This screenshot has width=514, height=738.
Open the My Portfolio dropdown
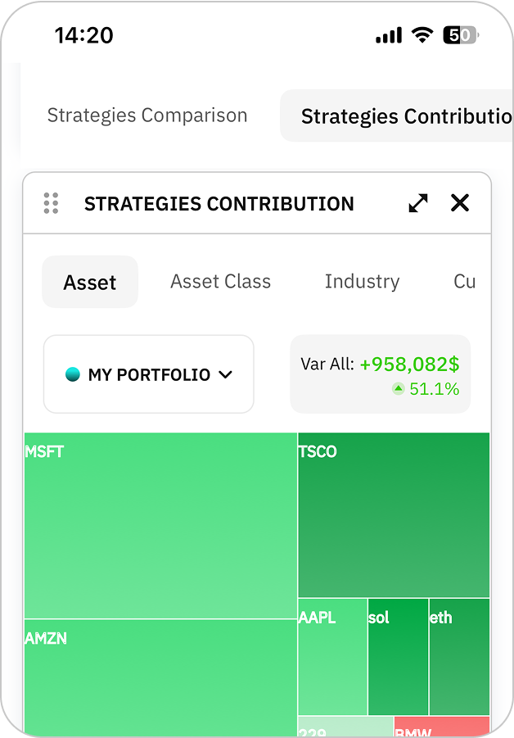coord(149,374)
